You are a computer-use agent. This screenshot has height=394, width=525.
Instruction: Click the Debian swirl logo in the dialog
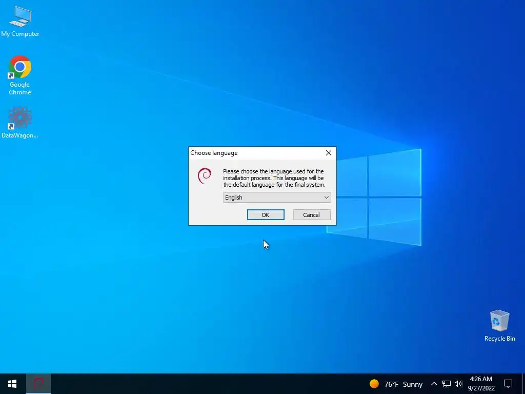click(204, 176)
